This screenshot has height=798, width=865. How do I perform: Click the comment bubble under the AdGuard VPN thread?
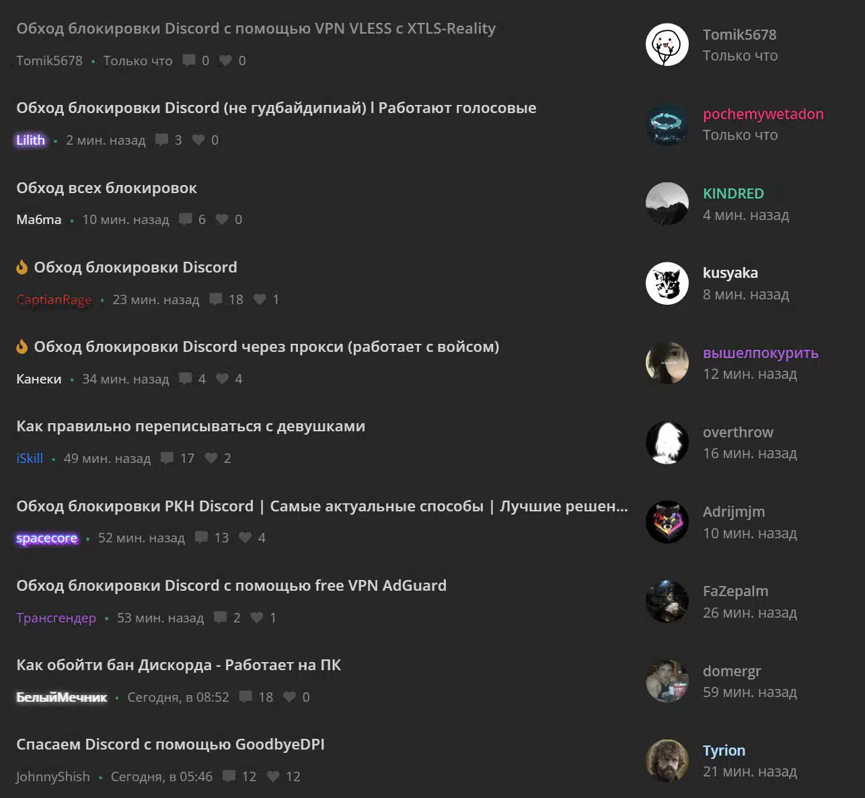(x=220, y=618)
